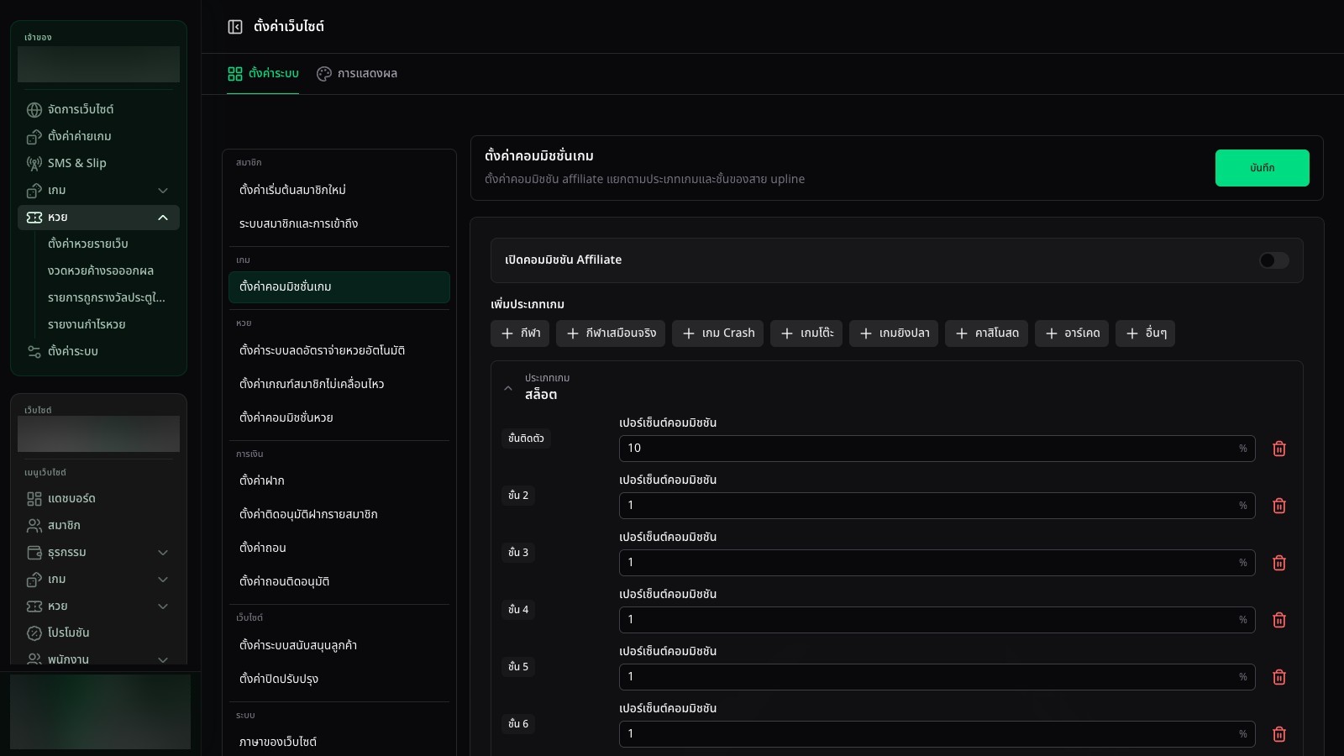Delete the ชั้น 4 commission row
Image resolution: width=1344 pixels, height=756 pixels.
click(1279, 620)
